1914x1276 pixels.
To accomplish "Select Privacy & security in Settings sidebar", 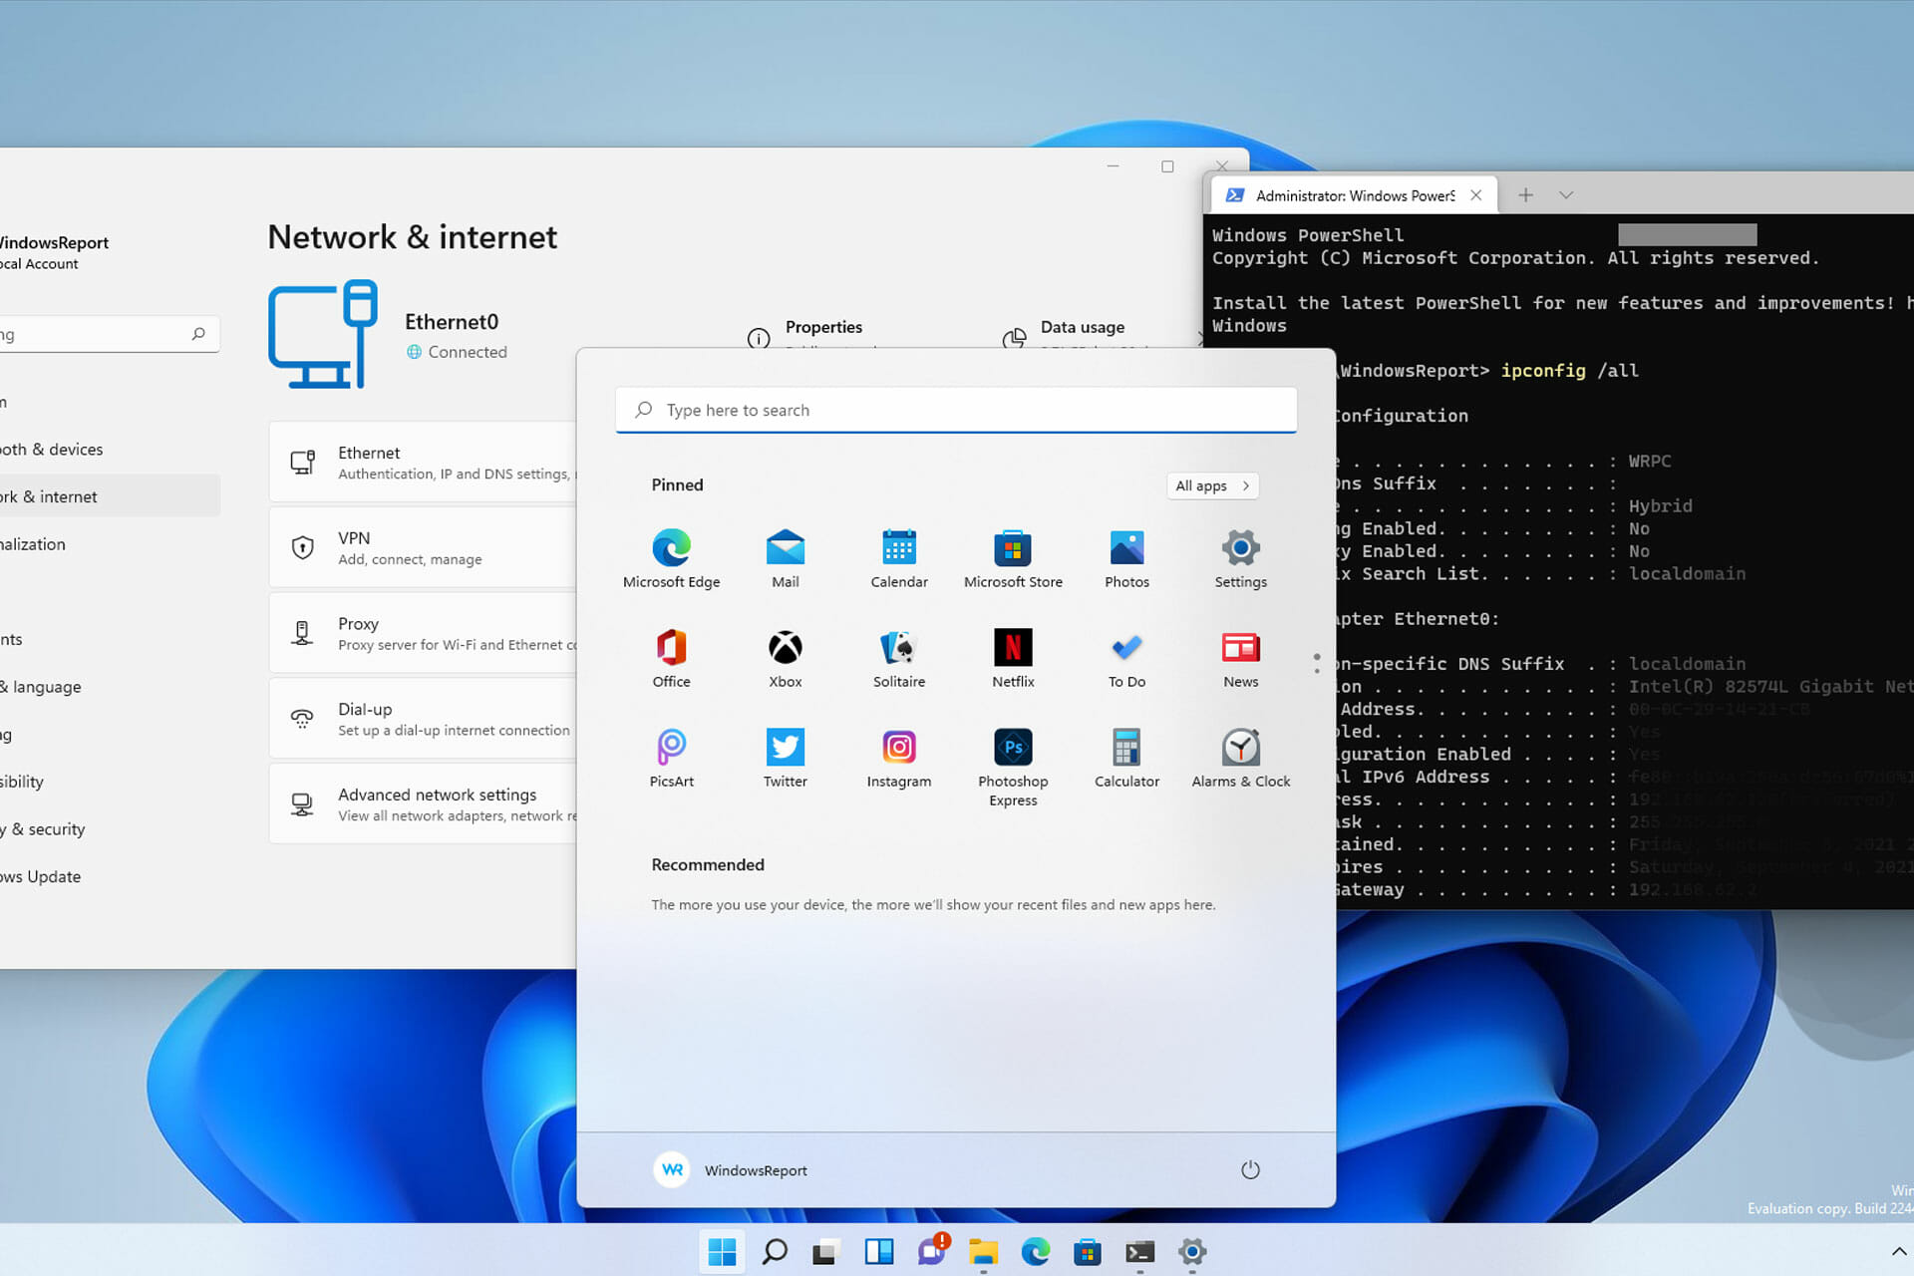I will pos(108,828).
